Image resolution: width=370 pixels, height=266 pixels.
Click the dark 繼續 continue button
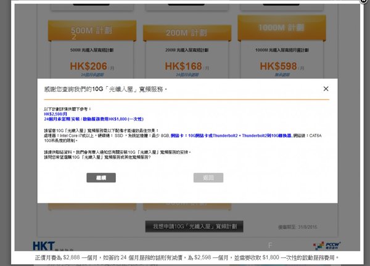(x=101, y=178)
